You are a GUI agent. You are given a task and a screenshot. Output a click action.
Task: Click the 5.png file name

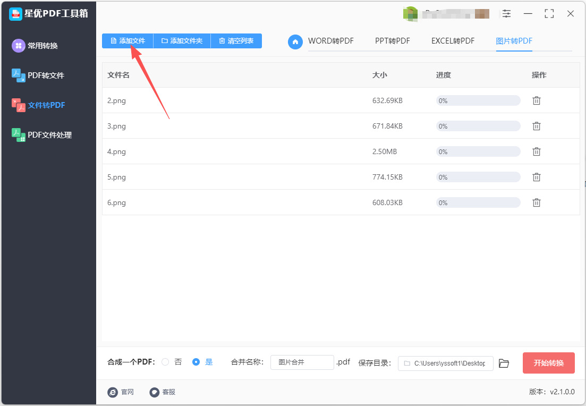[x=116, y=177]
